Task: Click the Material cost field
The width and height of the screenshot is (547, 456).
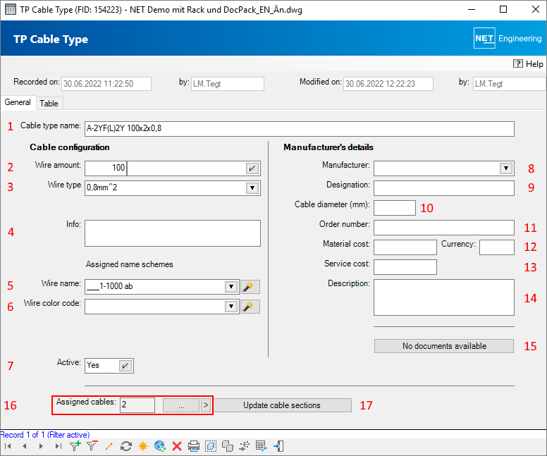Action: pyautogui.click(x=405, y=247)
